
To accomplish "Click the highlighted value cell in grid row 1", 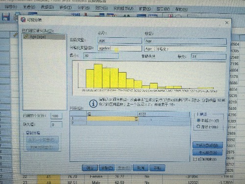I will (x=112, y=119).
